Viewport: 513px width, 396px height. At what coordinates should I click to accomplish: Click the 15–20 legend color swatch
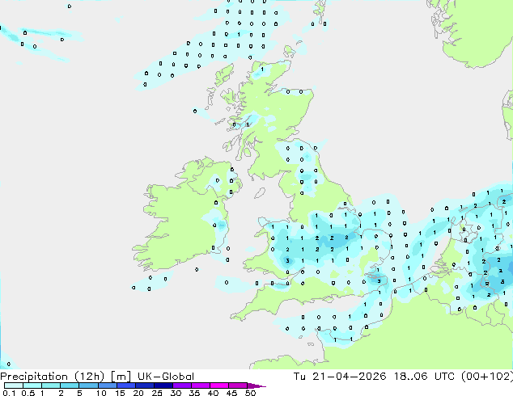pyautogui.click(x=126, y=385)
